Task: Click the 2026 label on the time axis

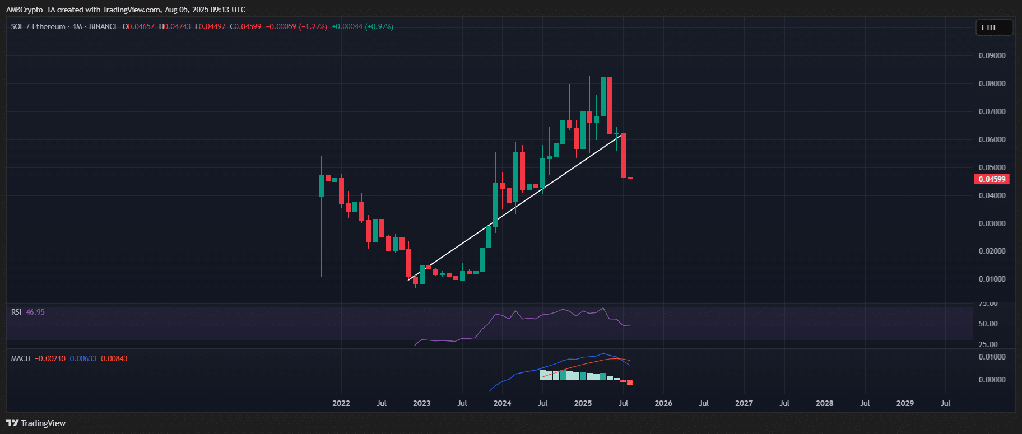Action: pyautogui.click(x=663, y=403)
